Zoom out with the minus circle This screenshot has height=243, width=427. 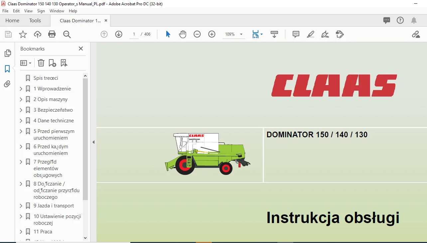[x=197, y=34]
